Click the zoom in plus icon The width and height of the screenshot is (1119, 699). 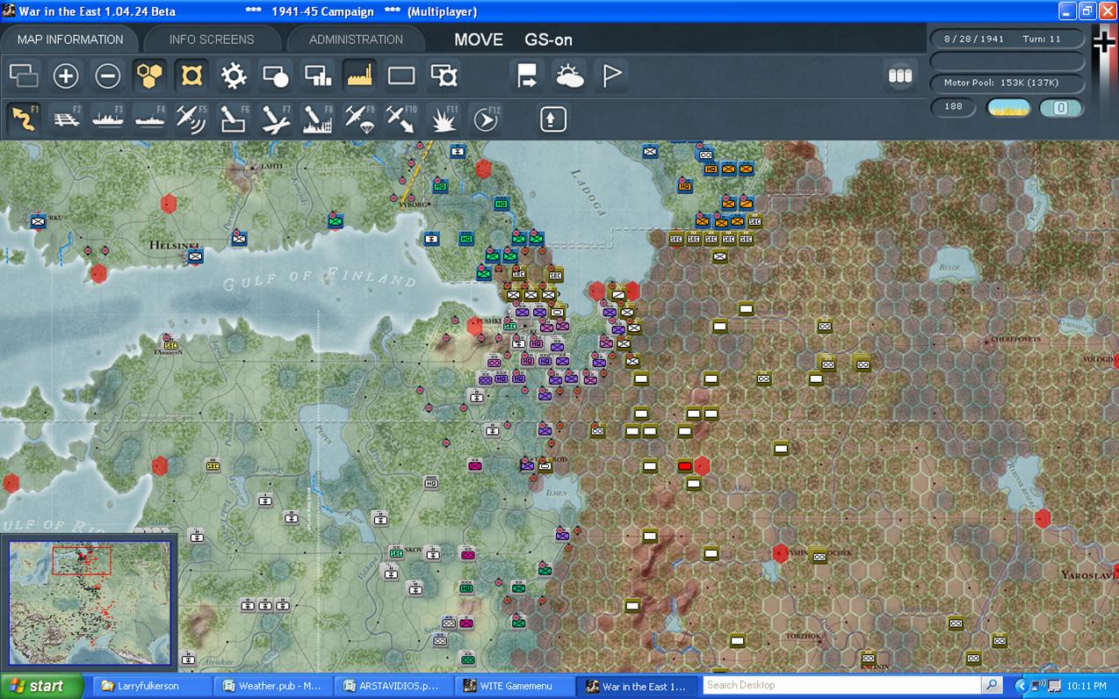[66, 76]
